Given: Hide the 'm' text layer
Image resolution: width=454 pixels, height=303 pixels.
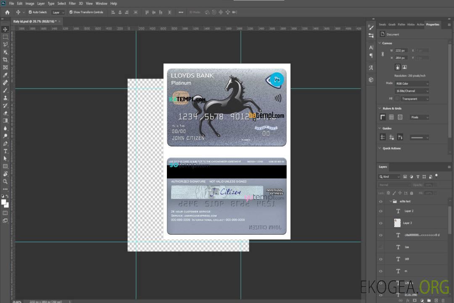Looking at the screenshot, I should (381, 271).
